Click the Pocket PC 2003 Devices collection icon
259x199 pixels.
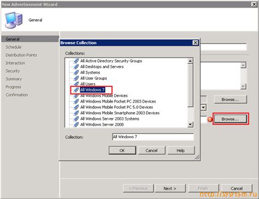(x=76, y=102)
